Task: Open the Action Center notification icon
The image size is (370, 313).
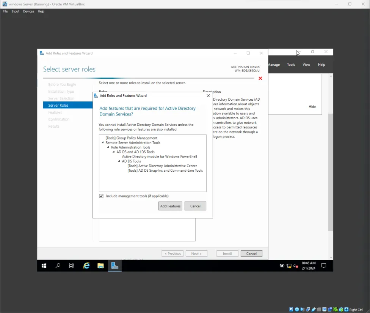Action: pos(324,266)
